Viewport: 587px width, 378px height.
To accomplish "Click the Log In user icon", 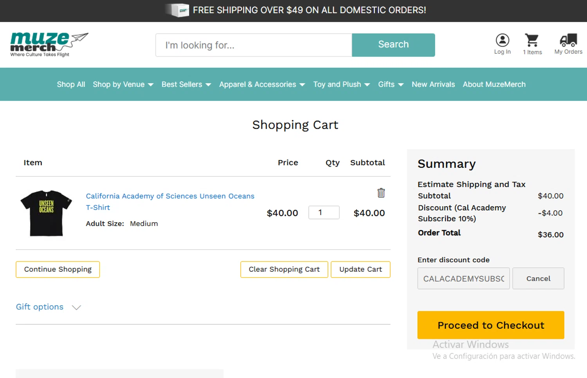I will point(502,40).
